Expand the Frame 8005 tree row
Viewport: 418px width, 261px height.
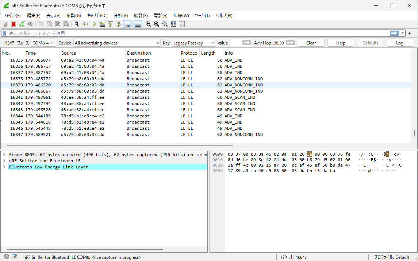pyautogui.click(x=4, y=154)
